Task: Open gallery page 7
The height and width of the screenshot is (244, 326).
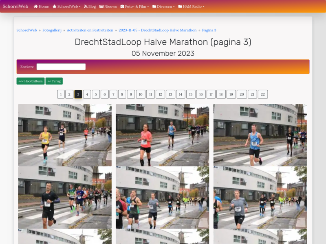Action: [x=113, y=94]
